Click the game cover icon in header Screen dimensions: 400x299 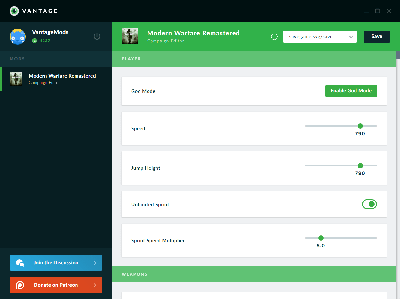pos(130,36)
